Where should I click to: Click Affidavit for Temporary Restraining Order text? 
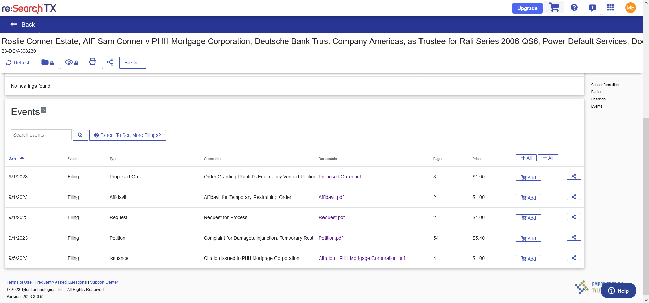(247, 197)
